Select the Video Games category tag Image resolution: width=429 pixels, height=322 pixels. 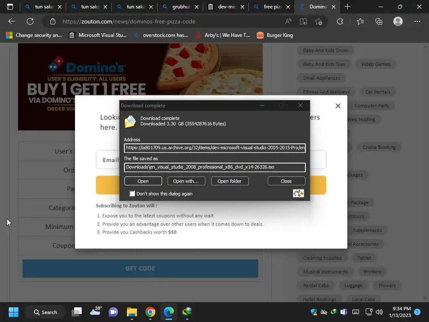pos(376,64)
